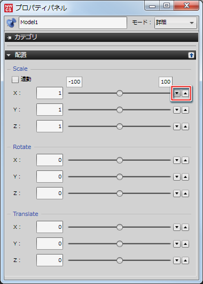Click the Scale Z value field
The image size is (203, 284).
[x=50, y=126]
